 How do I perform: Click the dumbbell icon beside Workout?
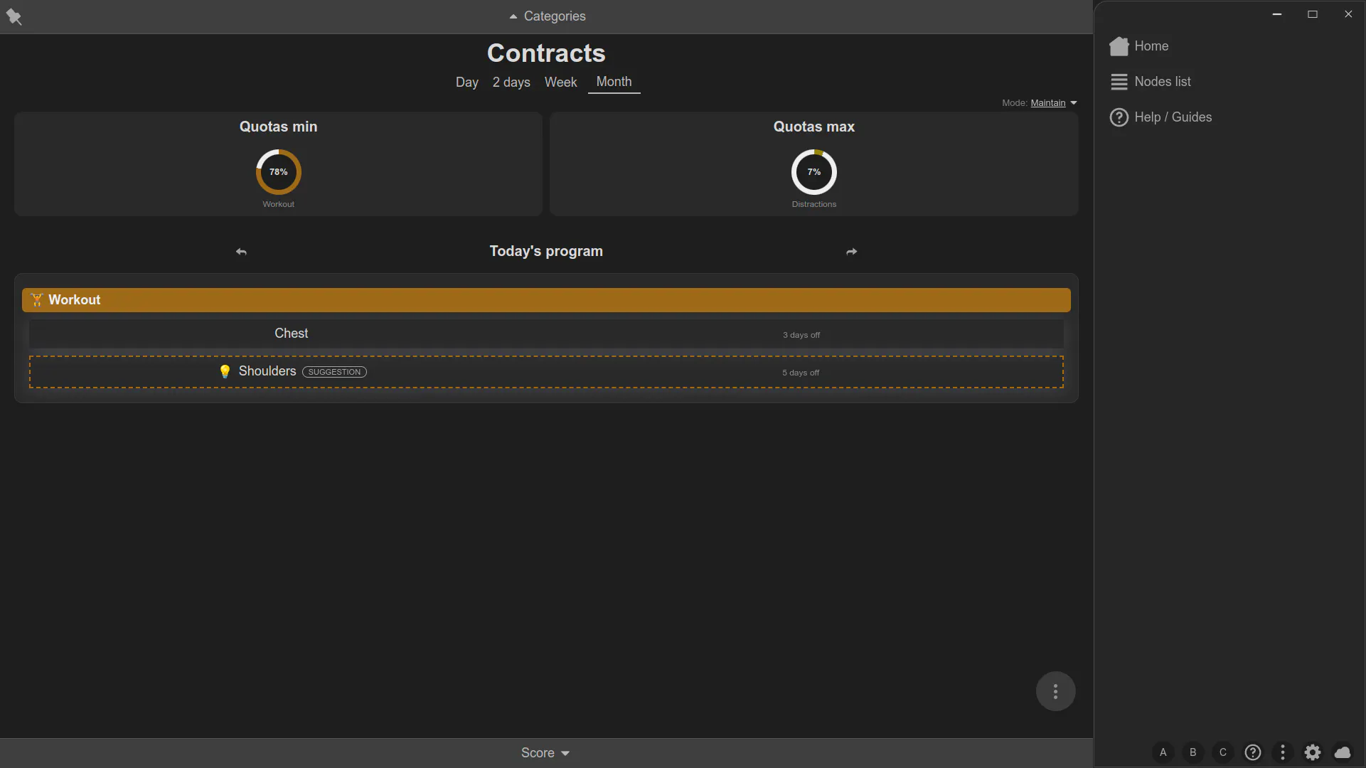(37, 300)
